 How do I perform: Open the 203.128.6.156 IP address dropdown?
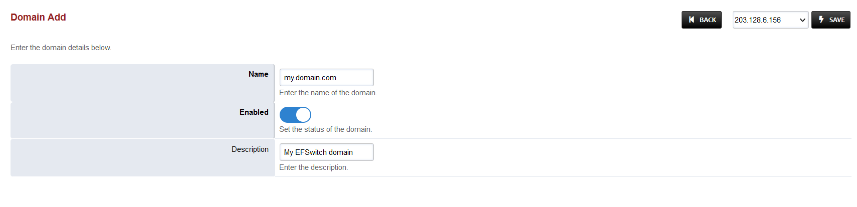[764, 20]
